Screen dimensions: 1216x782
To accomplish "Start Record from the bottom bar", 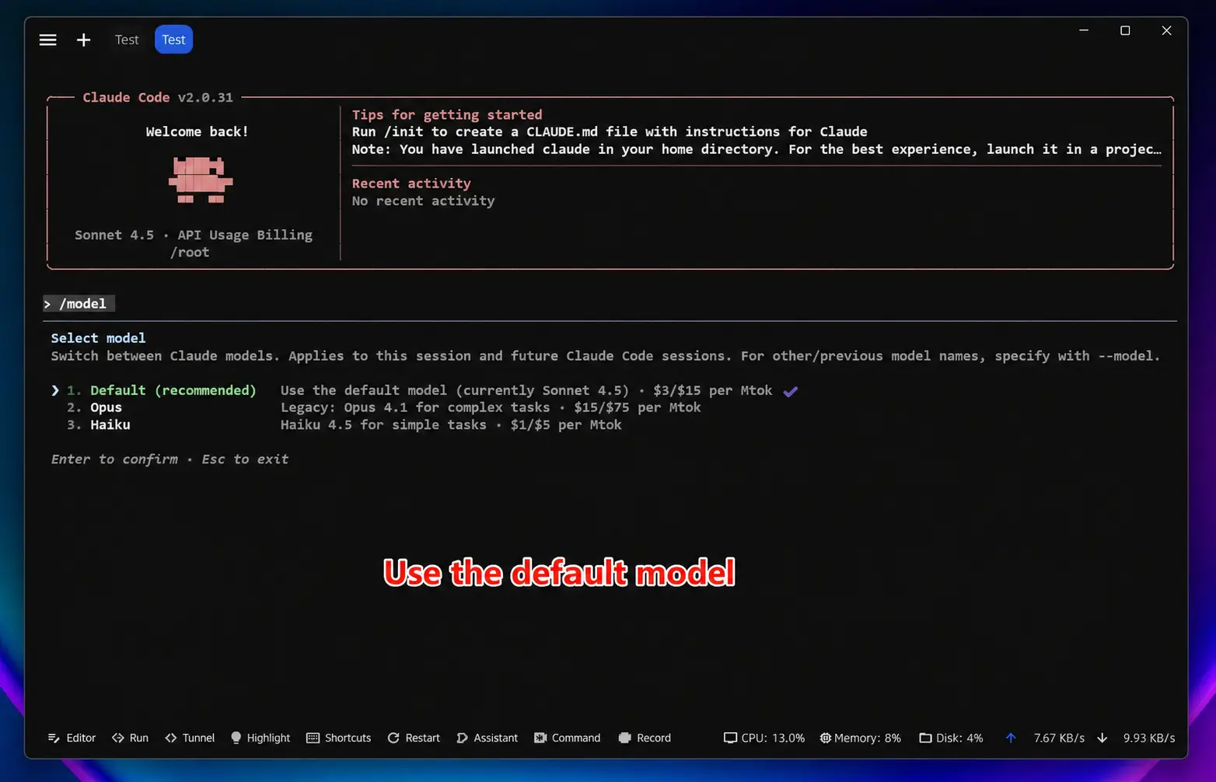I will [645, 738].
